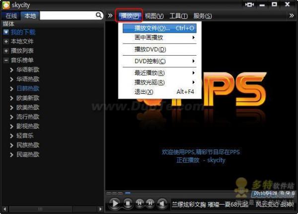This screenshot has height=214, width=298.
Task: Click the sidebar scroll-left arrow
Action: point(5,209)
